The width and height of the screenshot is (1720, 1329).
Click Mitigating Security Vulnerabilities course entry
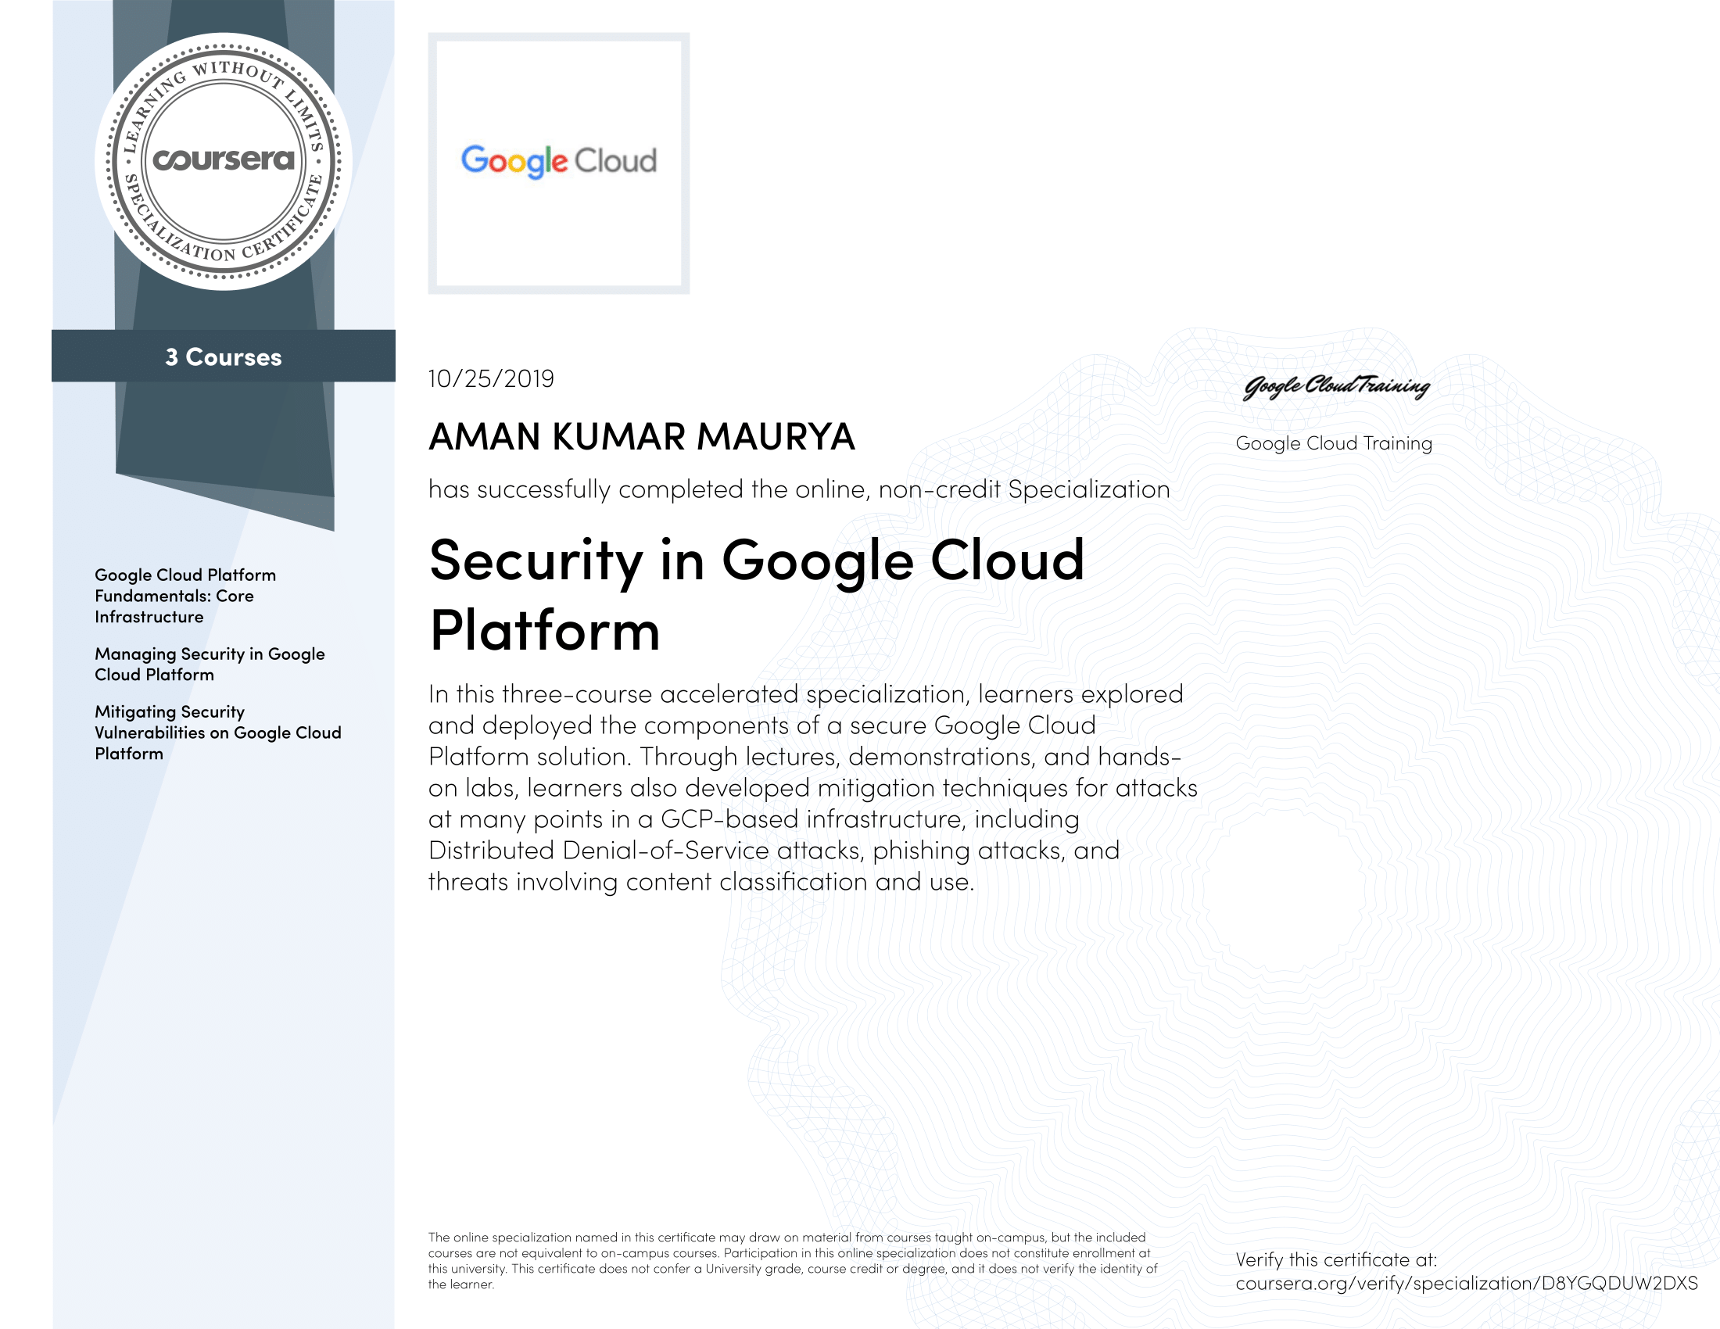[217, 733]
